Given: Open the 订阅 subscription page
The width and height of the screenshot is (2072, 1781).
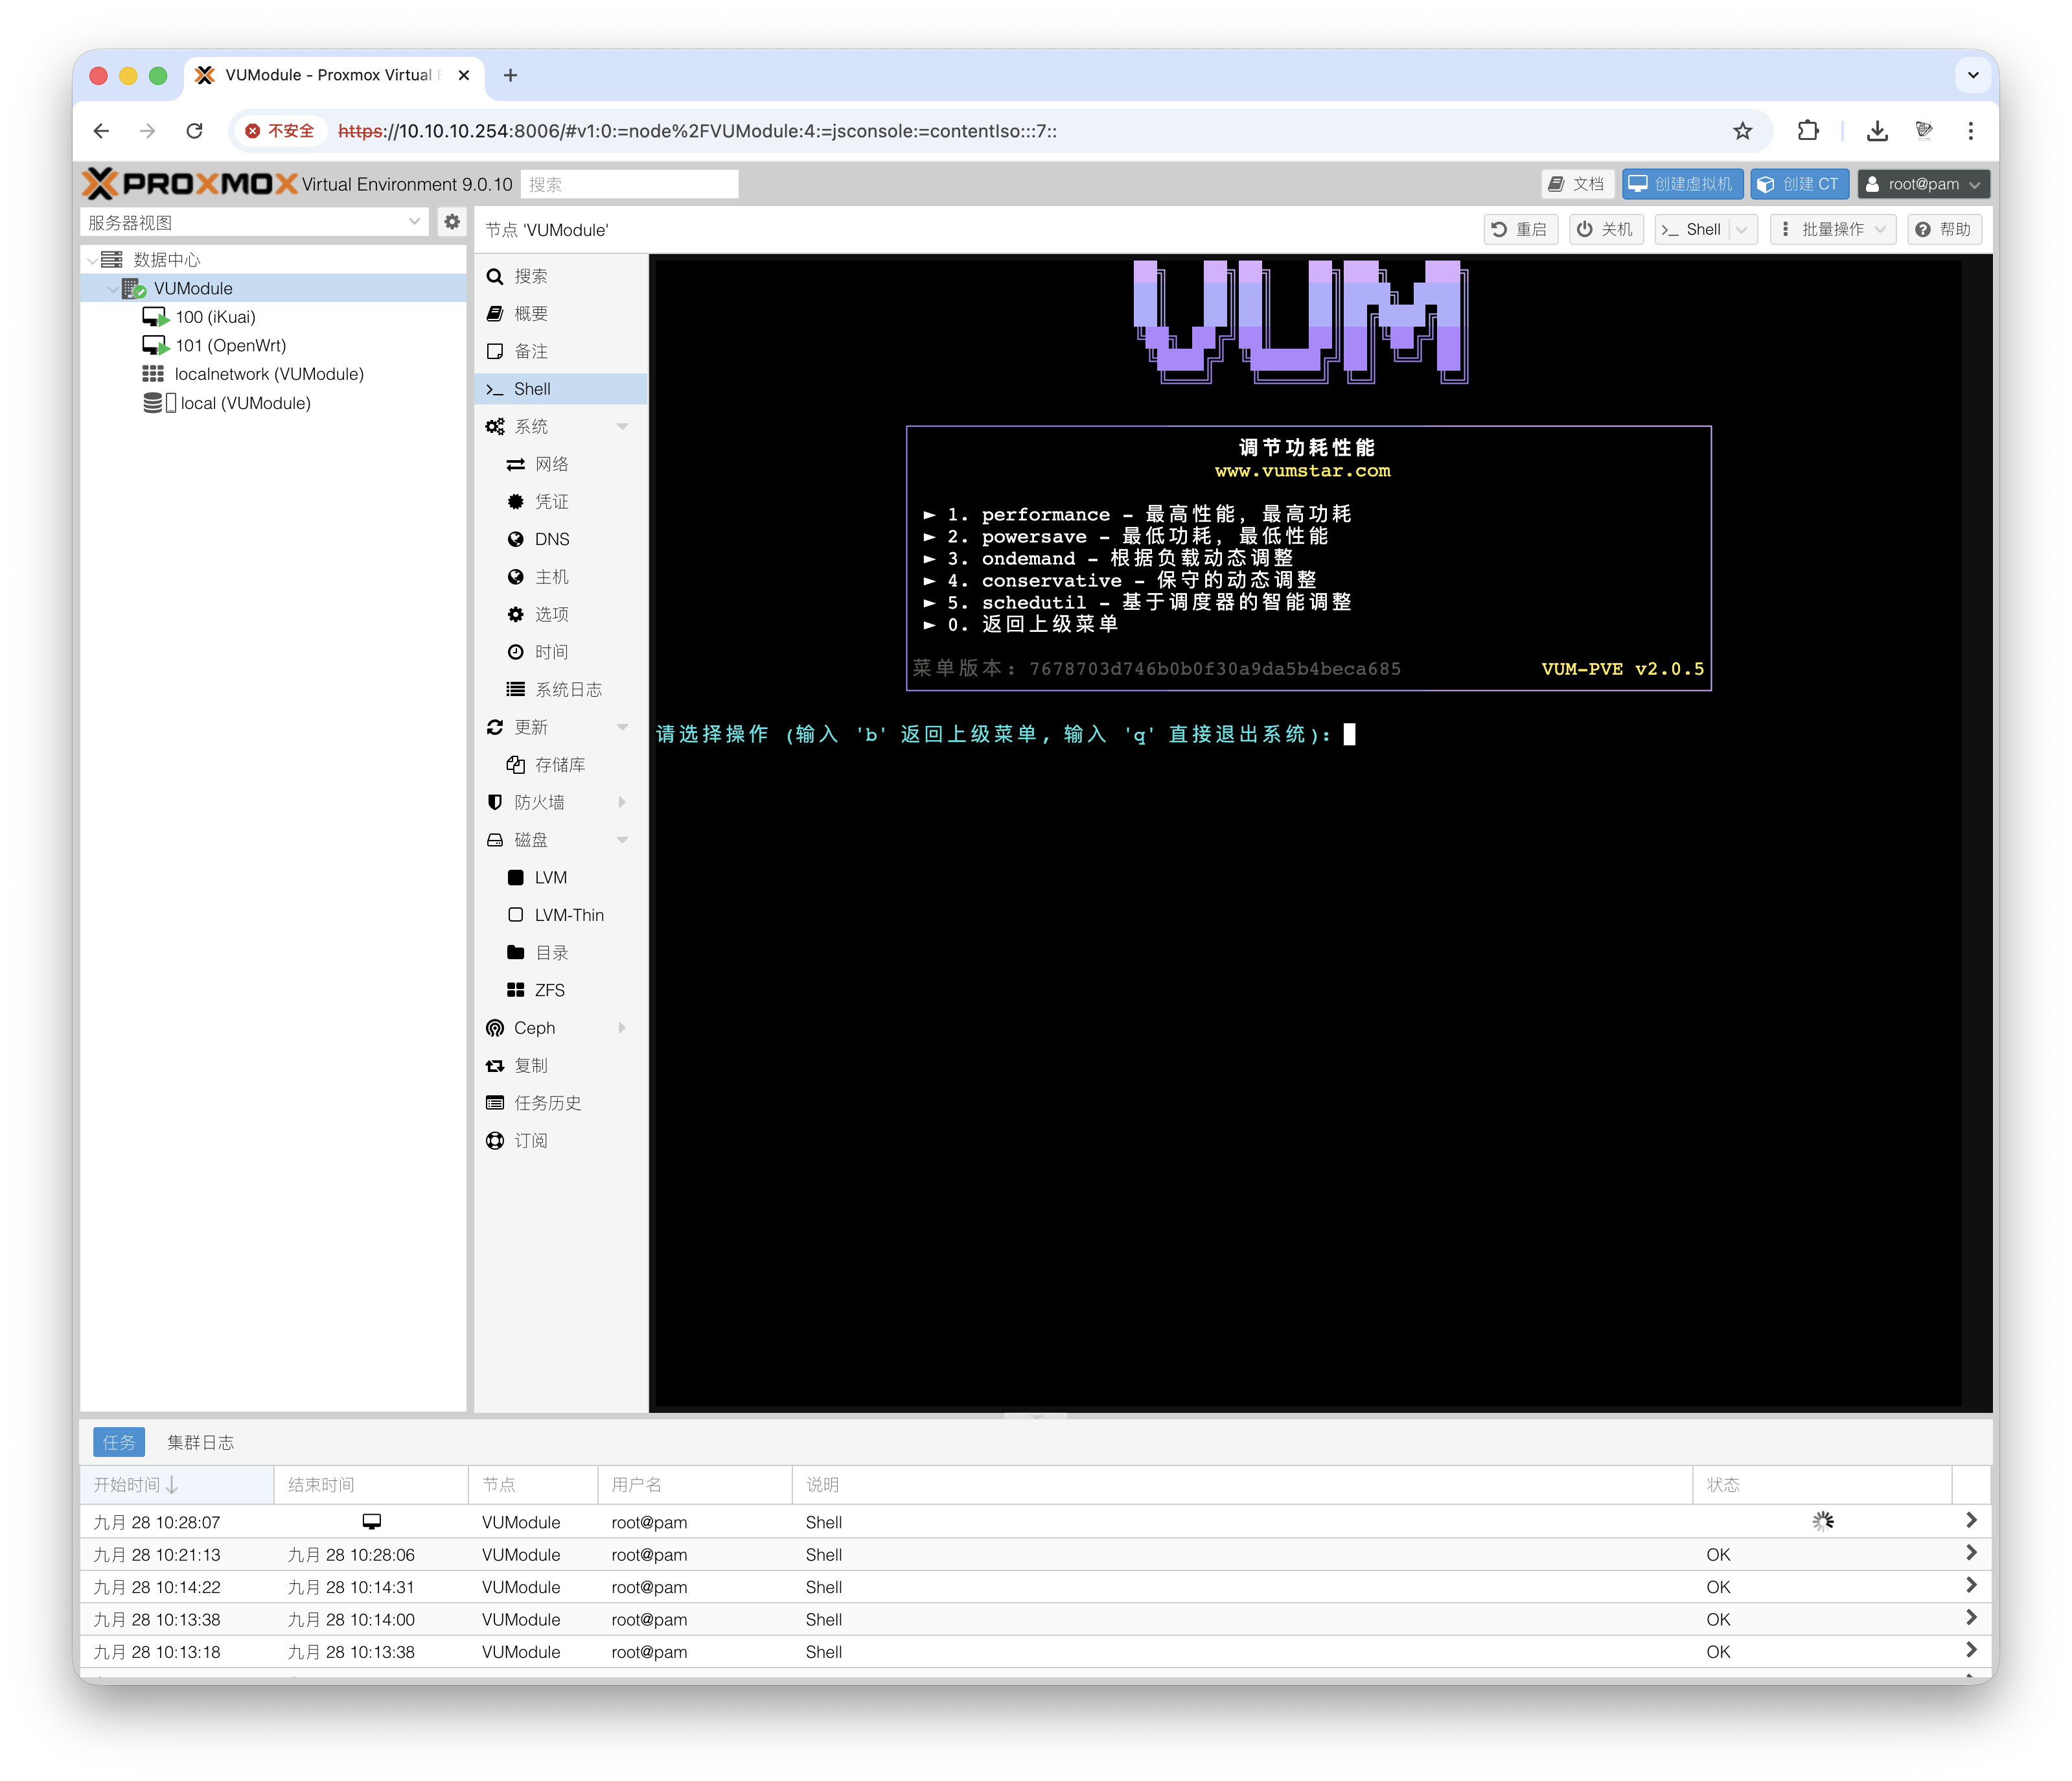Looking at the screenshot, I should pos(530,1139).
